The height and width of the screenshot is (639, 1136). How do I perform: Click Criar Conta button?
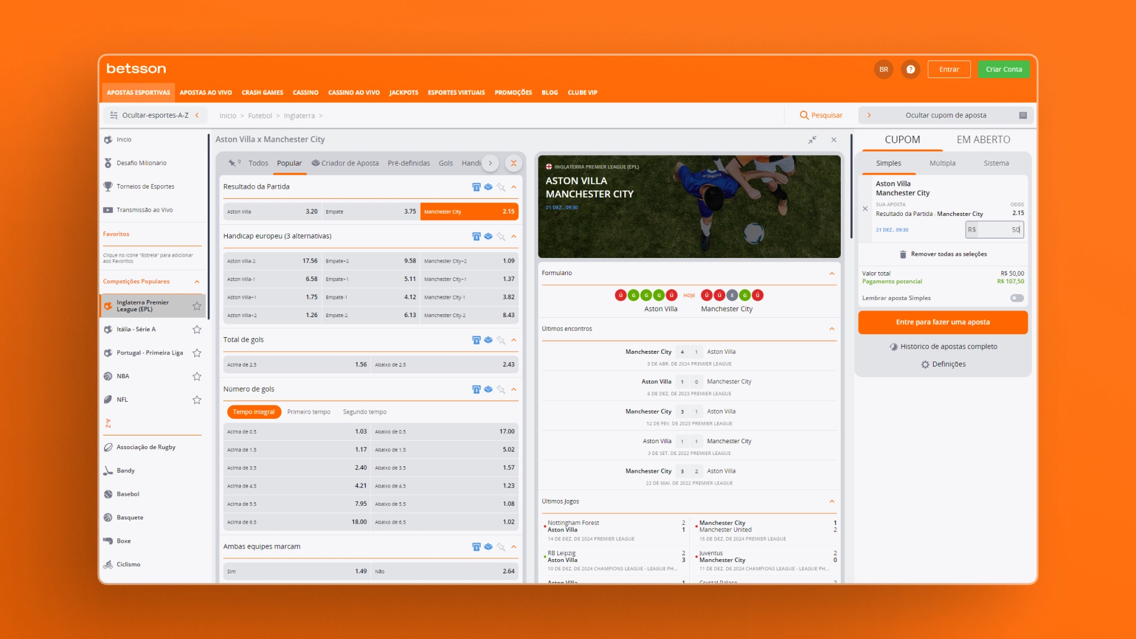pyautogui.click(x=1003, y=69)
